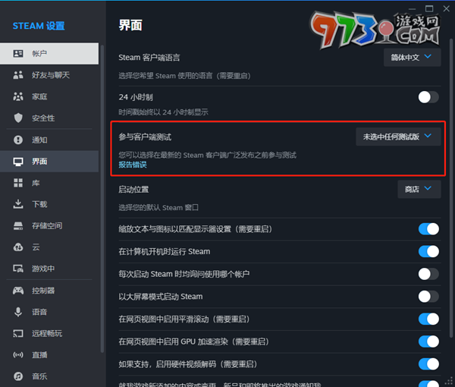Turn on 以大屏幕模式启动 Steam toggle
This screenshot has width=455, height=387.
click(428, 296)
